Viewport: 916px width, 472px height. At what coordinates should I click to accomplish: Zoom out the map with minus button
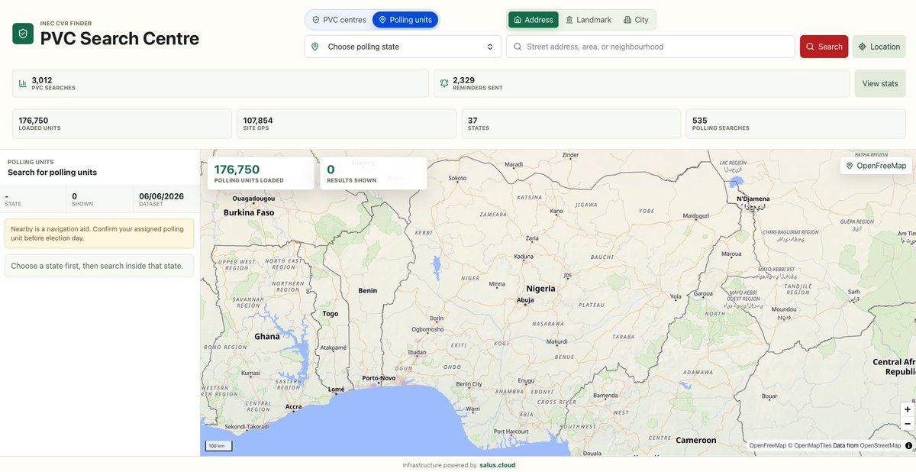[x=908, y=423]
